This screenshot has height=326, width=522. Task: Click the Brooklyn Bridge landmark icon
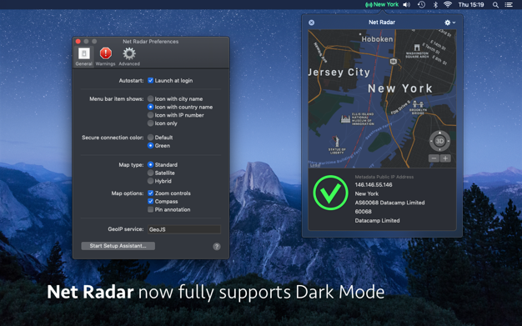click(x=418, y=104)
